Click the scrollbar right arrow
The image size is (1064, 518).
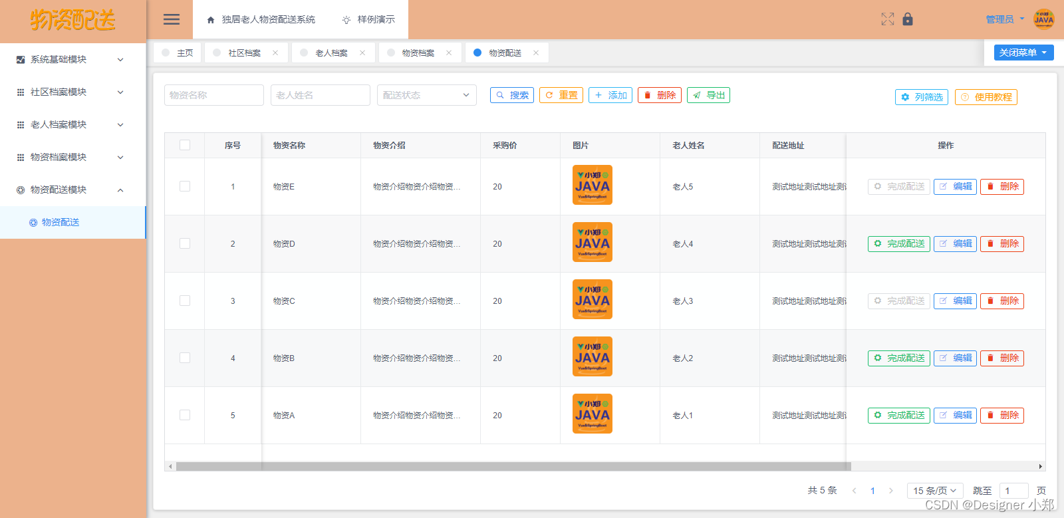point(1041,466)
